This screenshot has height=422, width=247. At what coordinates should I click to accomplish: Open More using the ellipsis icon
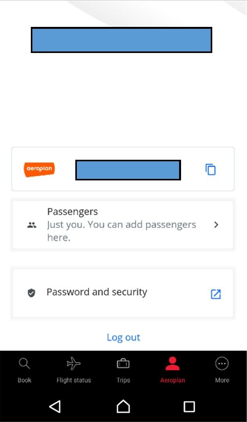(x=222, y=363)
